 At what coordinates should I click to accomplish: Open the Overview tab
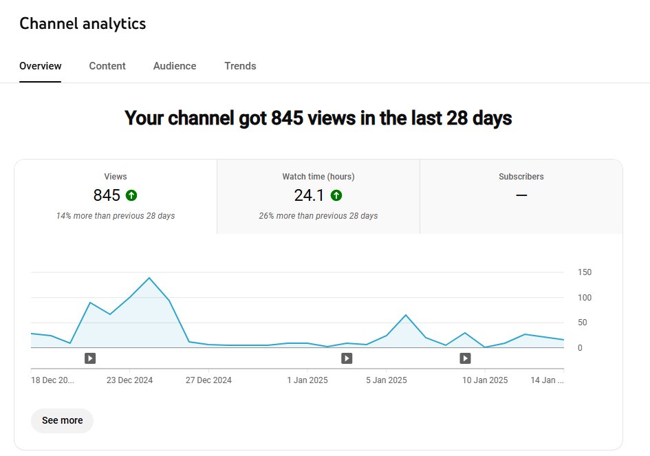(x=40, y=66)
